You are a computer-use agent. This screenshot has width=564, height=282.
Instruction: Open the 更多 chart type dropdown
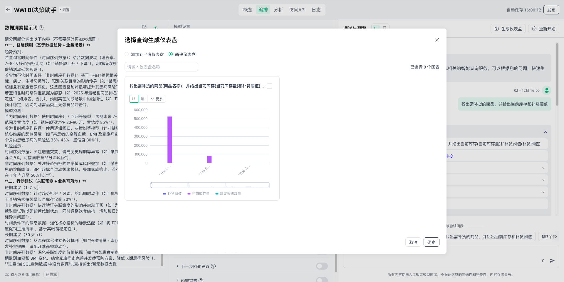(157, 99)
